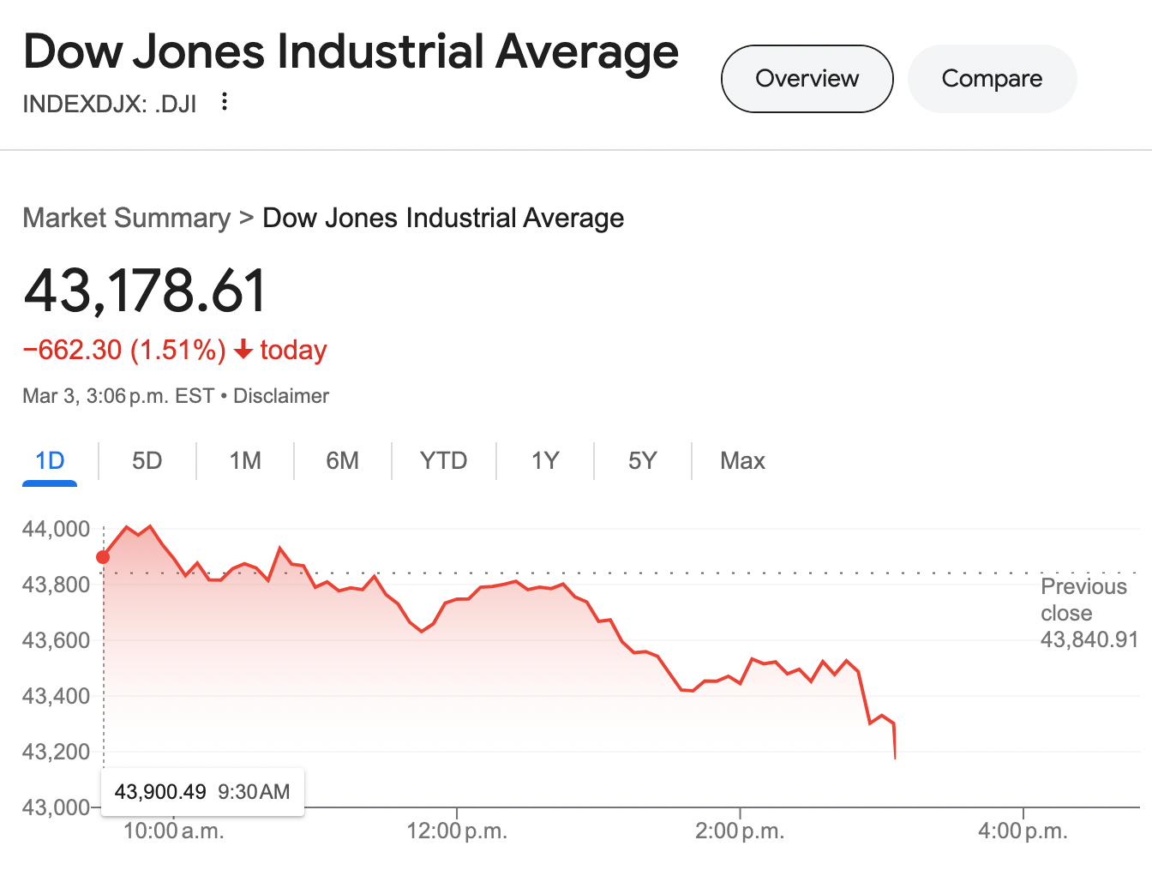Click the Previous close 43,840.91 label
The height and width of the screenshot is (876, 1152).
[1089, 613]
